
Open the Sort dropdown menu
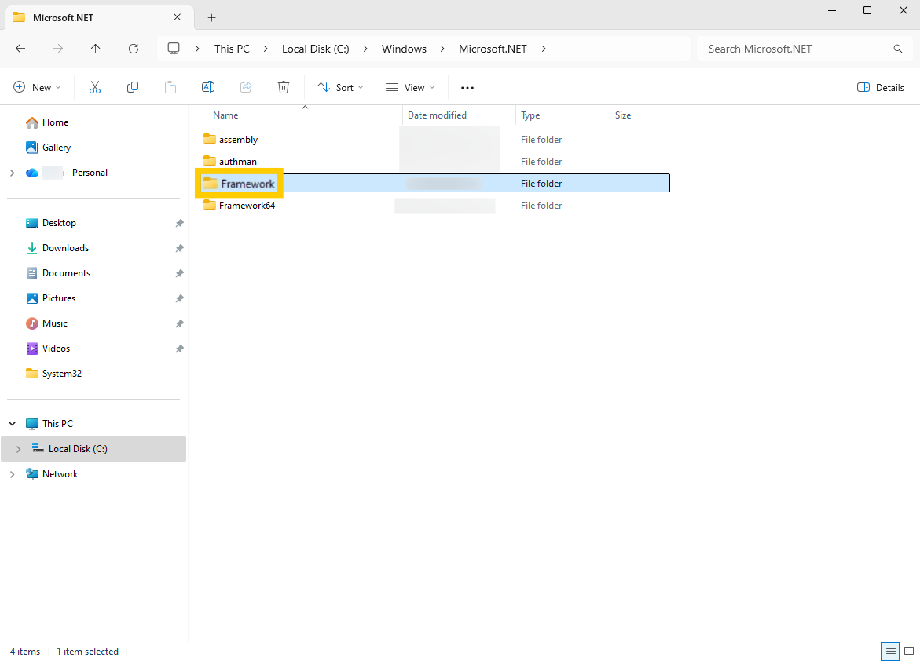(x=340, y=87)
